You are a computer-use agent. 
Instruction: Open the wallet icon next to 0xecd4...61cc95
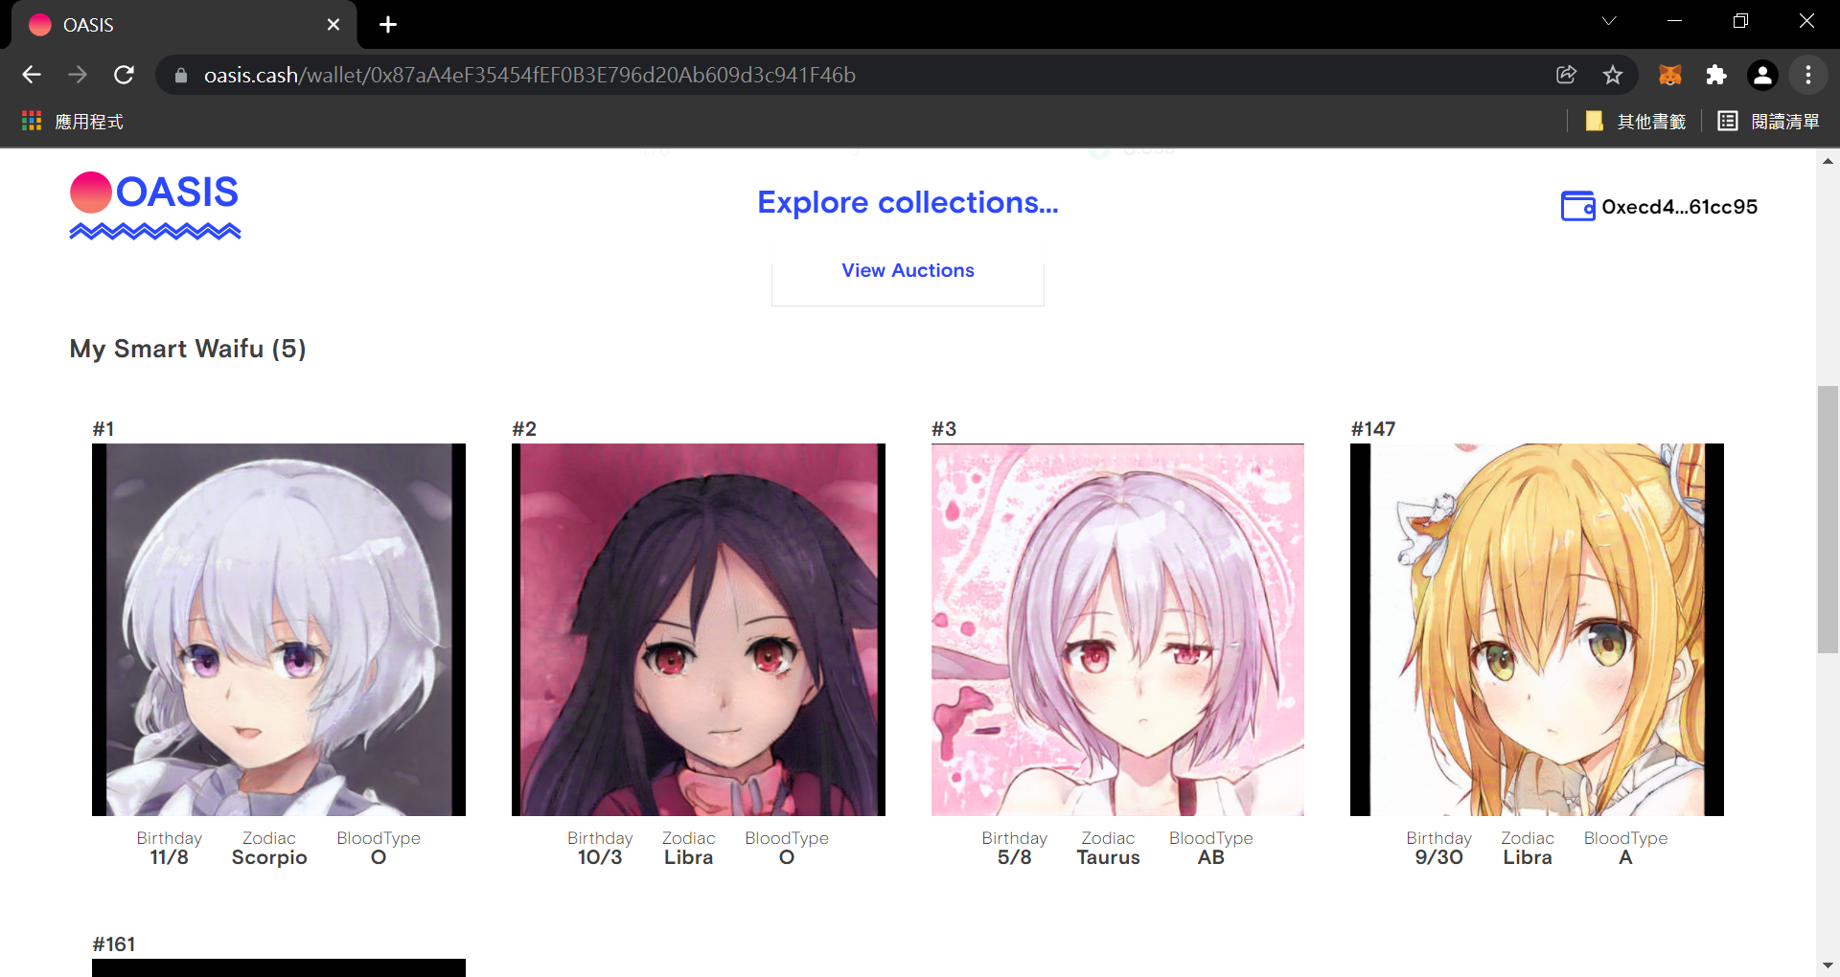(x=1577, y=206)
